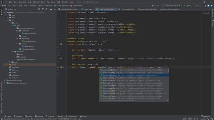This screenshot has height=120, width=214.
Task: Click Next Tip link in completion popup
Action: 131,100
